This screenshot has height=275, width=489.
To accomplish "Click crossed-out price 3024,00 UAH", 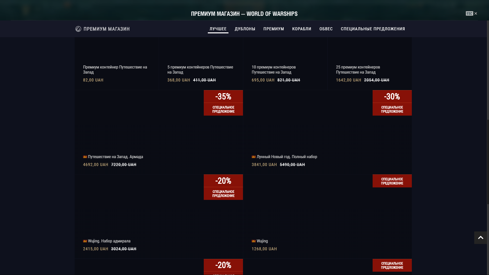I will click(124, 249).
